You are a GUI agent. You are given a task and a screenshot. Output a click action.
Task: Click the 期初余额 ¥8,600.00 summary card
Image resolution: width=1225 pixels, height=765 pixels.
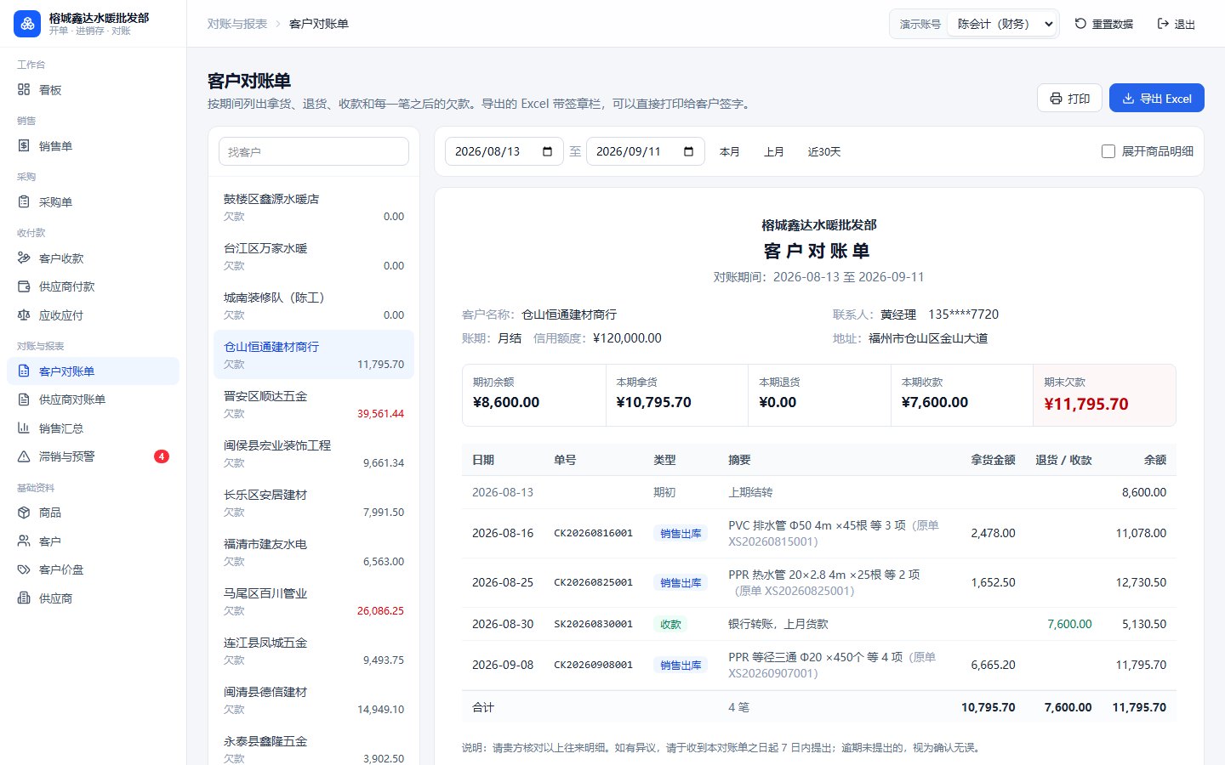(534, 395)
